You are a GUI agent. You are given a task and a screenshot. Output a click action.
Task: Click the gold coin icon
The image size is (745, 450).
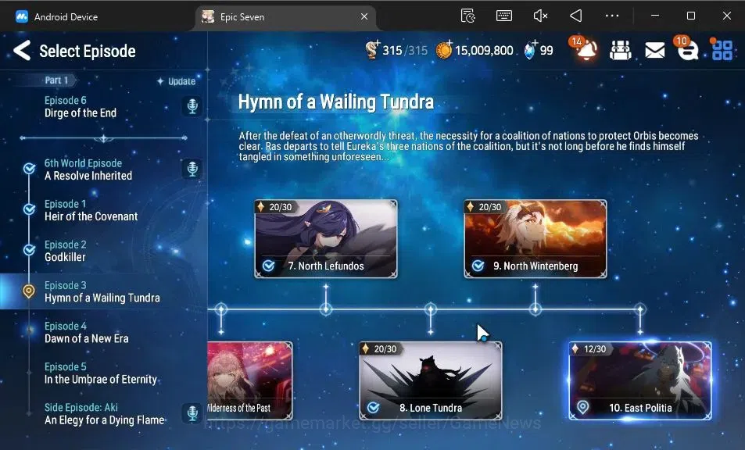(x=444, y=50)
